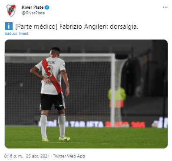The image size is (172, 161).
Task: Open the @RiverPlate handle
Action: coord(33,13)
